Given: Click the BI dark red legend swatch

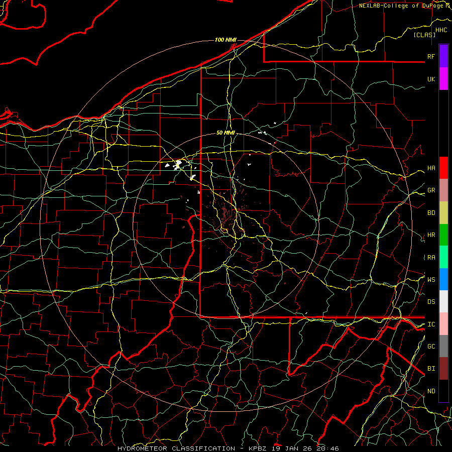Looking at the screenshot, I should (443, 369).
